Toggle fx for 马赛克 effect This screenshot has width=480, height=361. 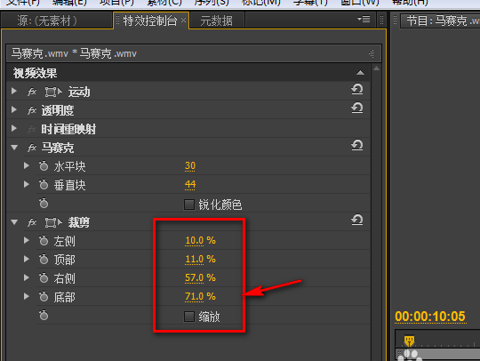tap(32, 148)
